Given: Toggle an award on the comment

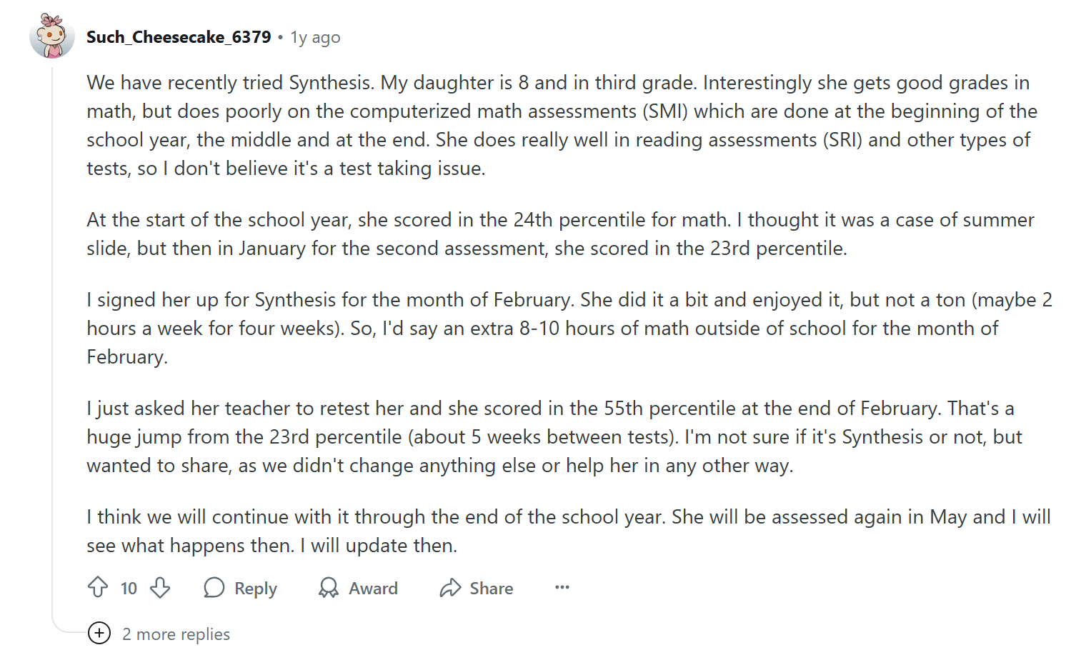Looking at the screenshot, I should 359,587.
